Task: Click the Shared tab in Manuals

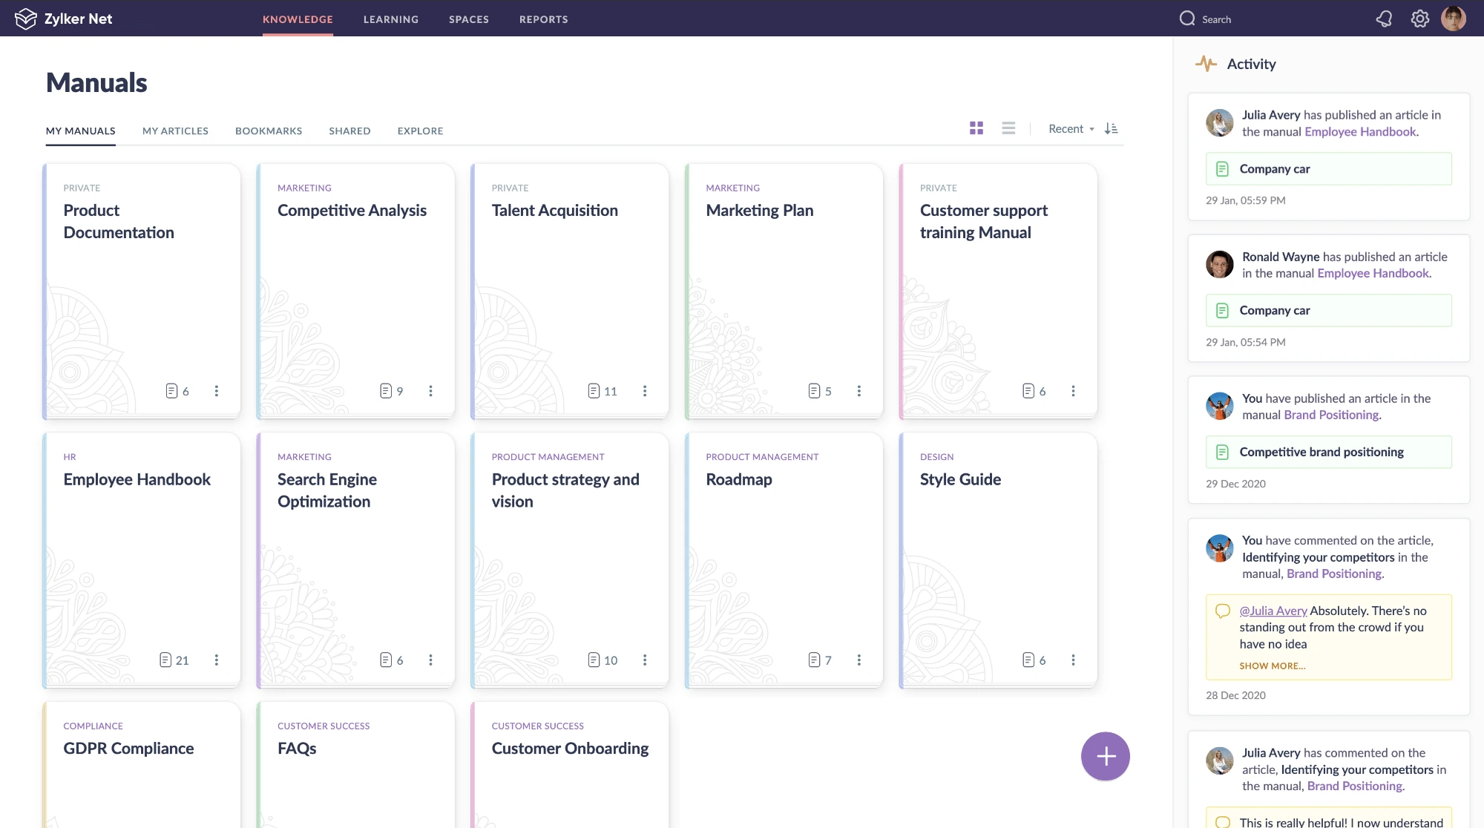Action: pyautogui.click(x=349, y=131)
